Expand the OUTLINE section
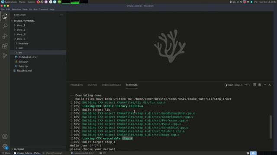Screen dimensions: 277x155 tap(38, 149)
